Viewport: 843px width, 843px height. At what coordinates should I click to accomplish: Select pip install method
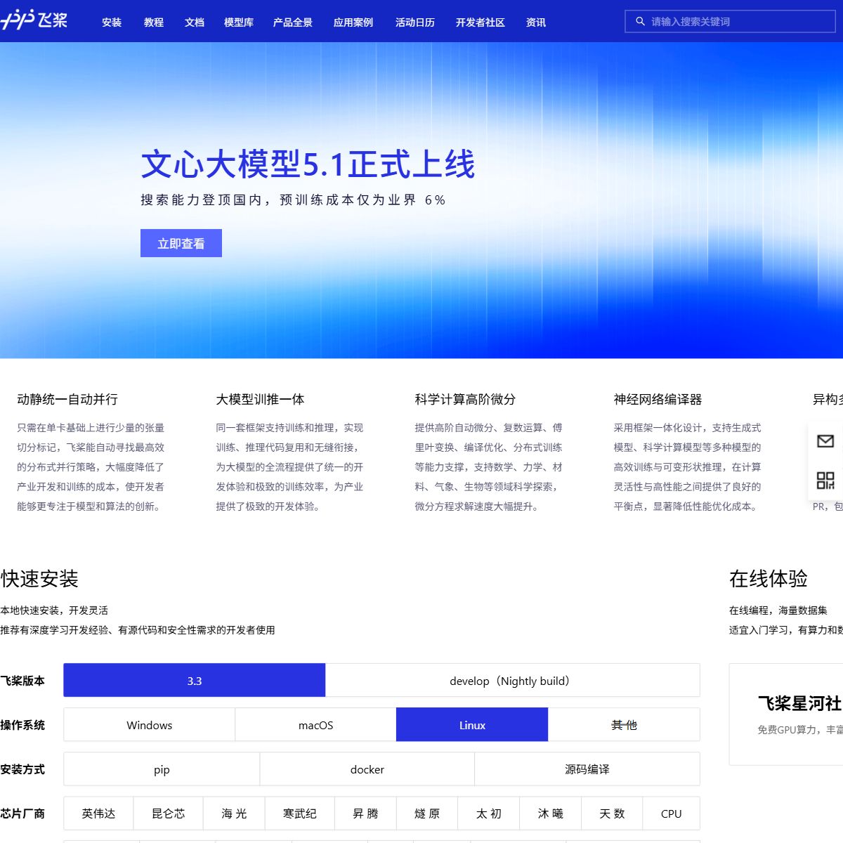tap(162, 769)
